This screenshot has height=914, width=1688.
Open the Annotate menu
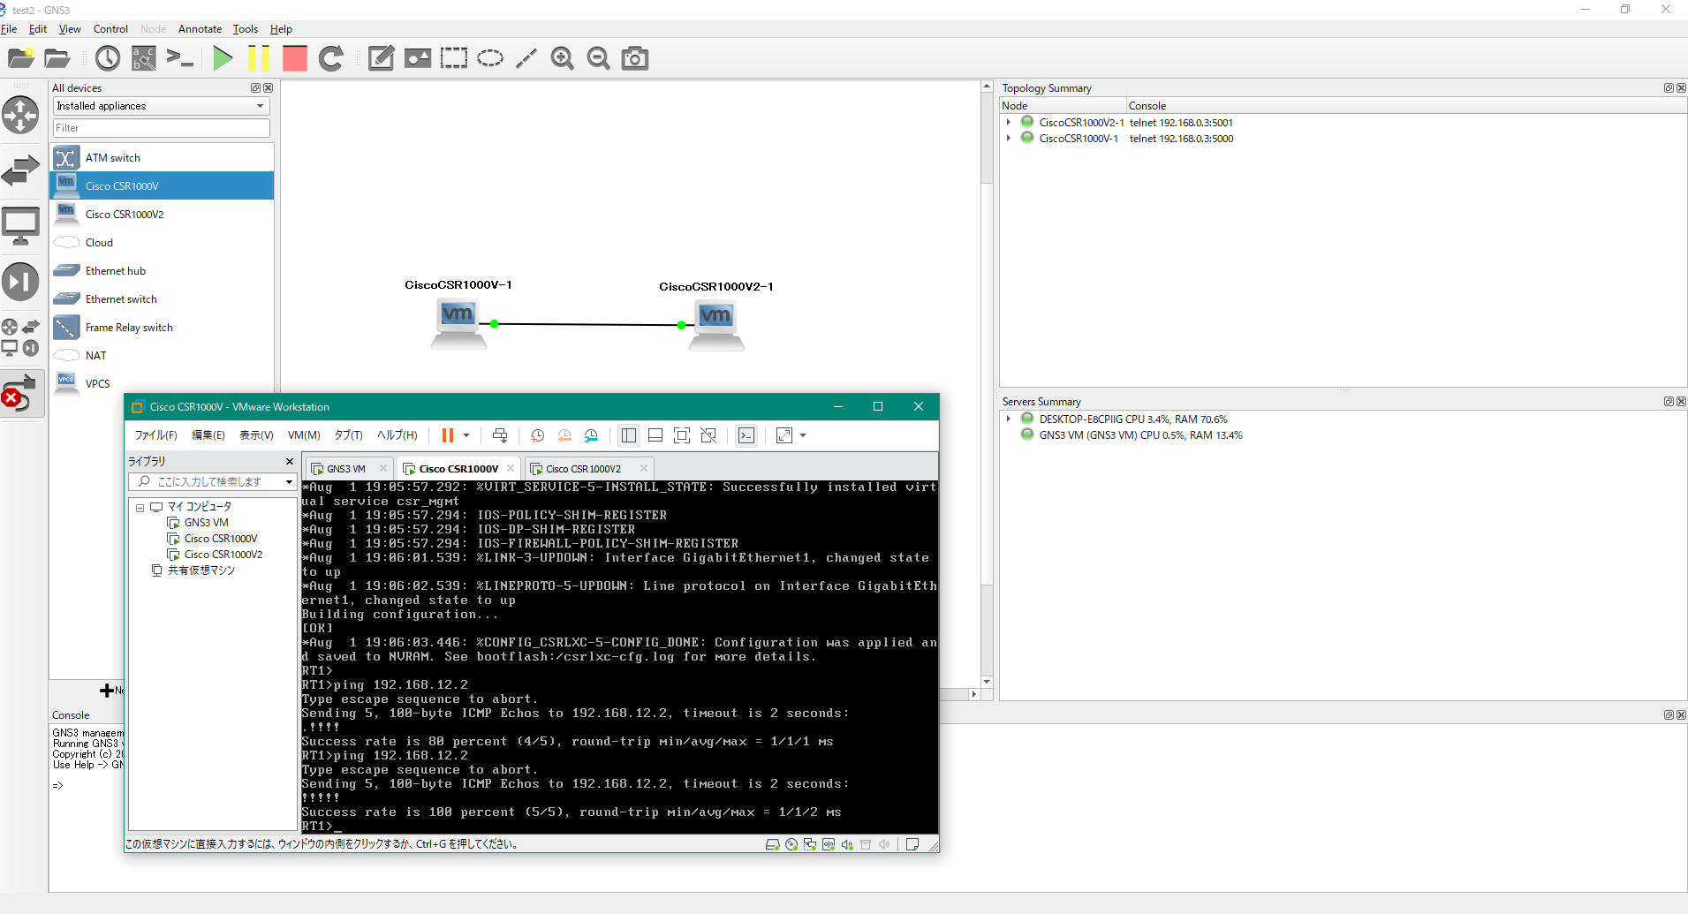201,29
